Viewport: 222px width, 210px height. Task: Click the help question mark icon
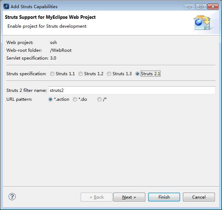12,197
